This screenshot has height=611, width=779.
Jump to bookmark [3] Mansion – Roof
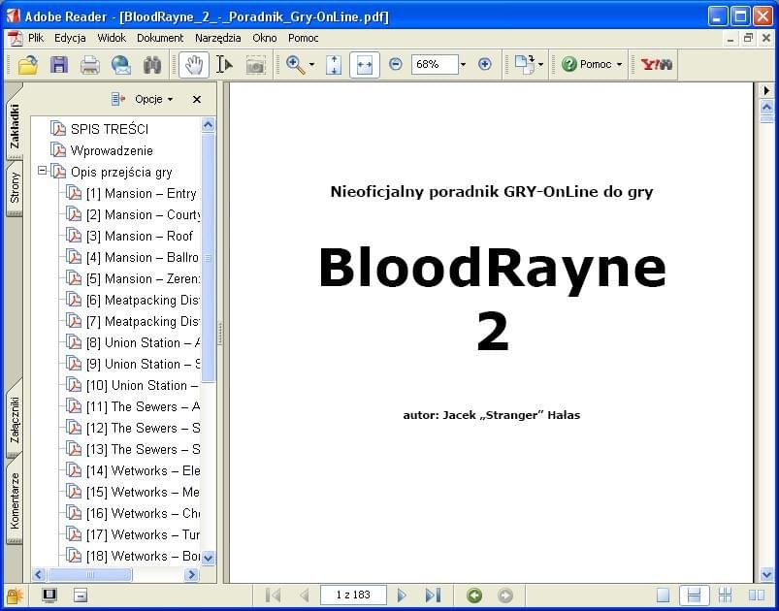(x=139, y=236)
